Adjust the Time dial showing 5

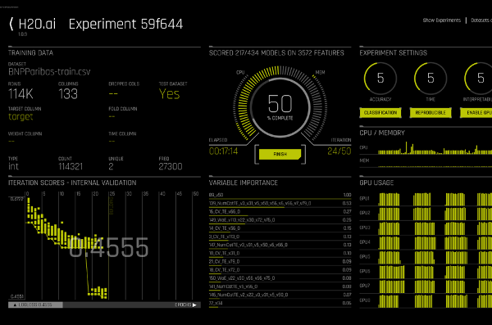tap(430, 79)
